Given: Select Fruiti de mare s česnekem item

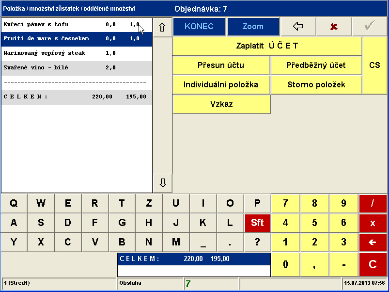Looking at the screenshot, I should [x=77, y=39].
